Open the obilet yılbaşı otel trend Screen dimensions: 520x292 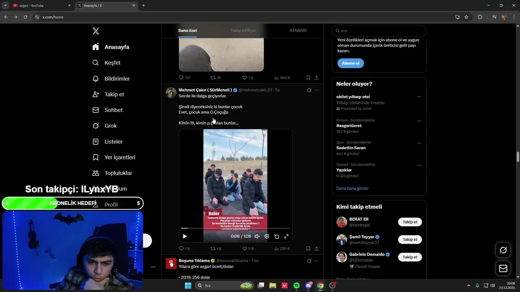pyautogui.click(x=353, y=97)
